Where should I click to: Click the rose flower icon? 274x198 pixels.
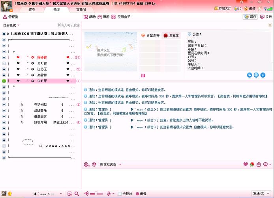pyautogui.click(x=252, y=164)
